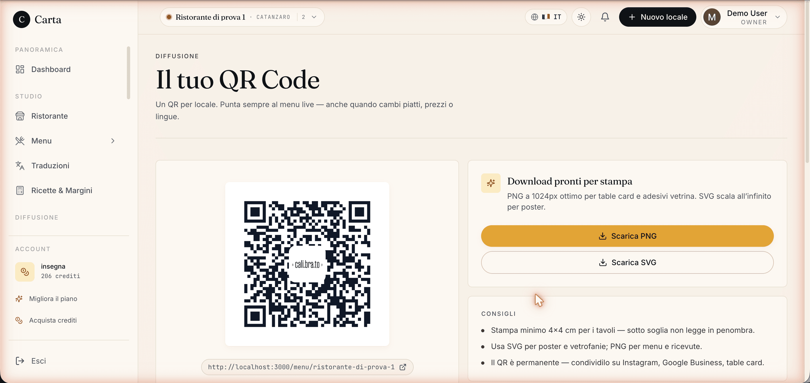Open the Ristorante di prova 1 selector
The image size is (810, 383).
(x=242, y=17)
